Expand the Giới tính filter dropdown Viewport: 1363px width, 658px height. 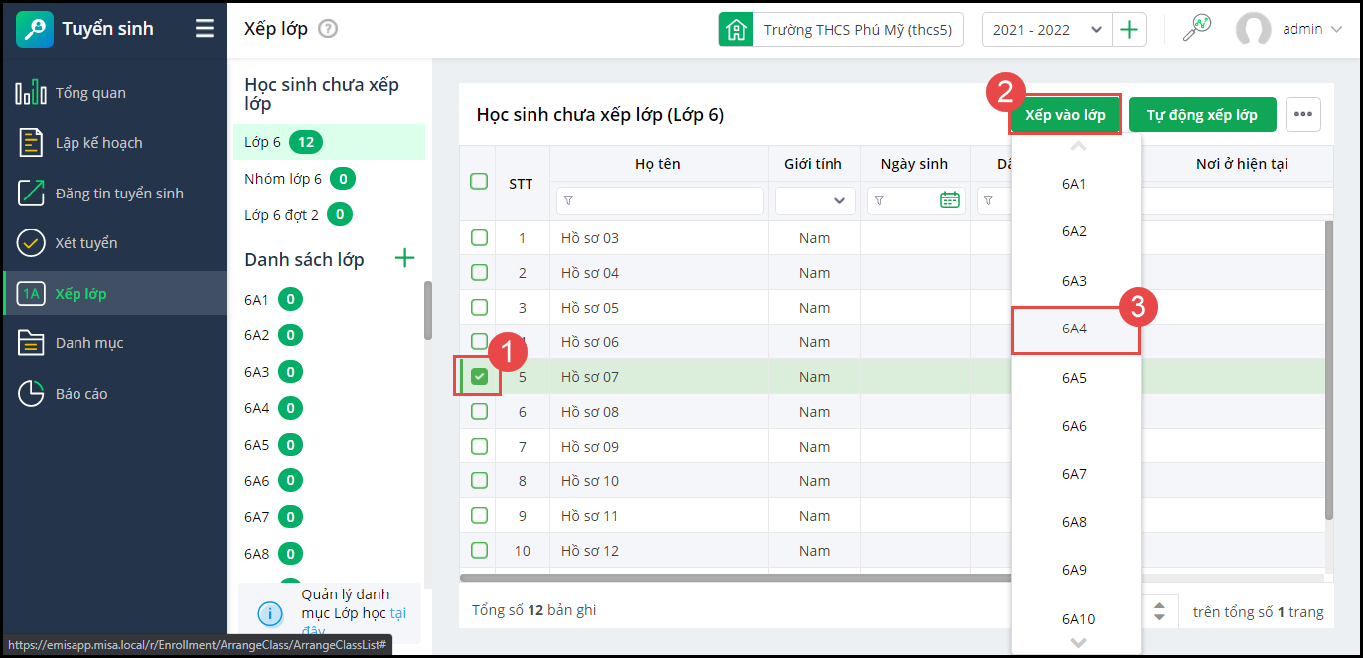(x=816, y=200)
